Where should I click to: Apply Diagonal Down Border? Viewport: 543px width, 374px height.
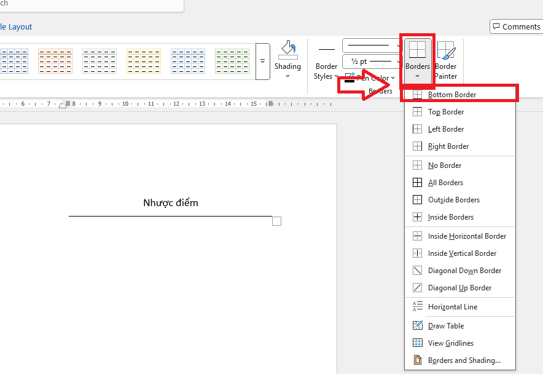(464, 271)
